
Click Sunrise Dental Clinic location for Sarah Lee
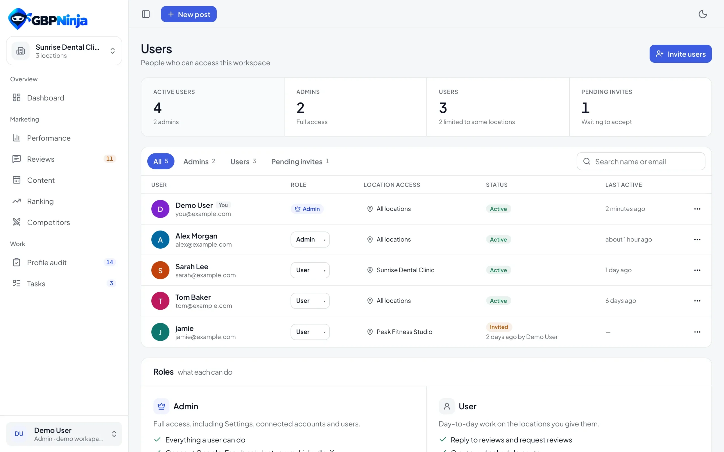click(405, 270)
